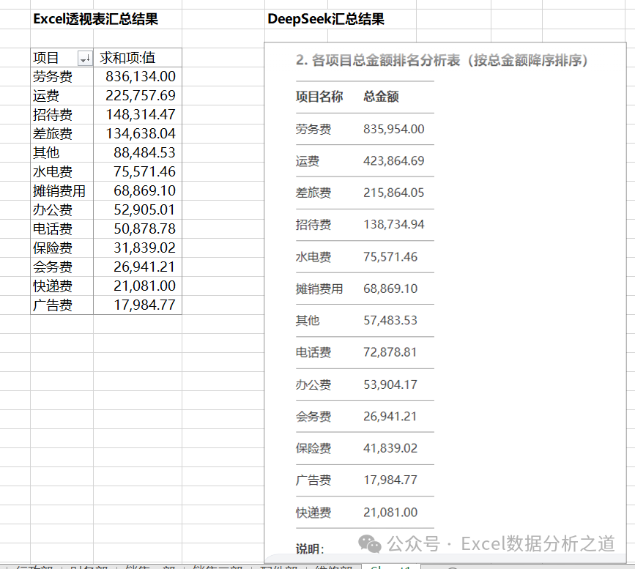Screen dimensions: 635x569
Task: Switch to the 维修部 sheet tab
Action: point(333,567)
